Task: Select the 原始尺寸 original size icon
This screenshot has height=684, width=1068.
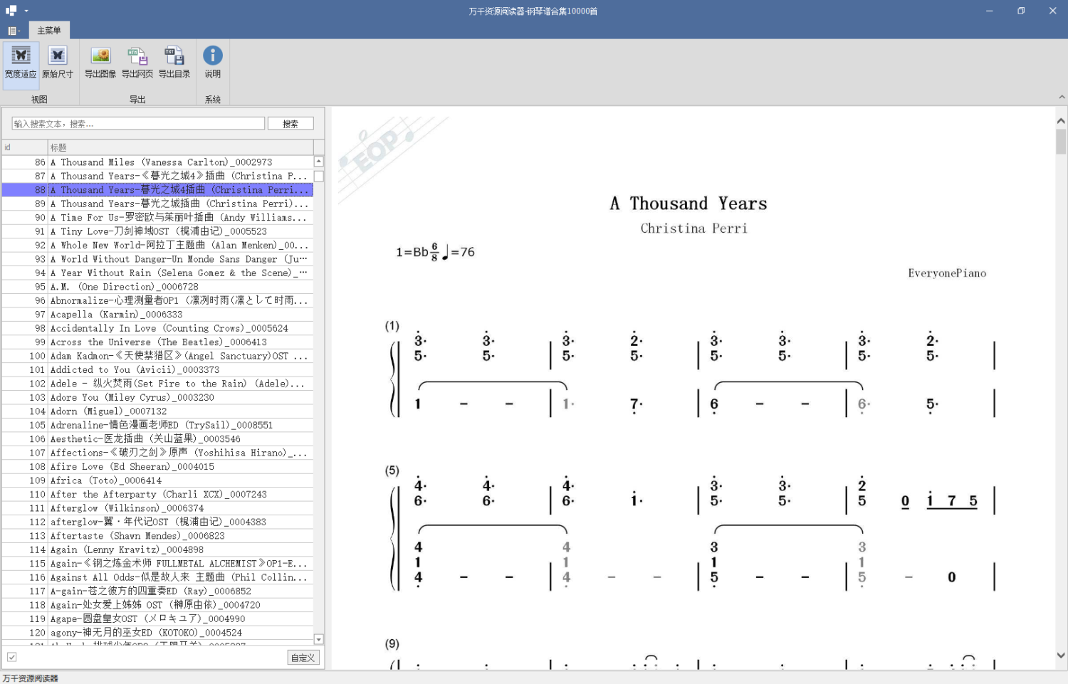Action: 58,63
